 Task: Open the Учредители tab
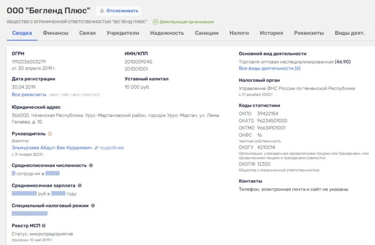tap(123, 33)
